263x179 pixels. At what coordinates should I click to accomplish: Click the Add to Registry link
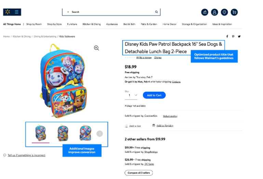(165, 125)
